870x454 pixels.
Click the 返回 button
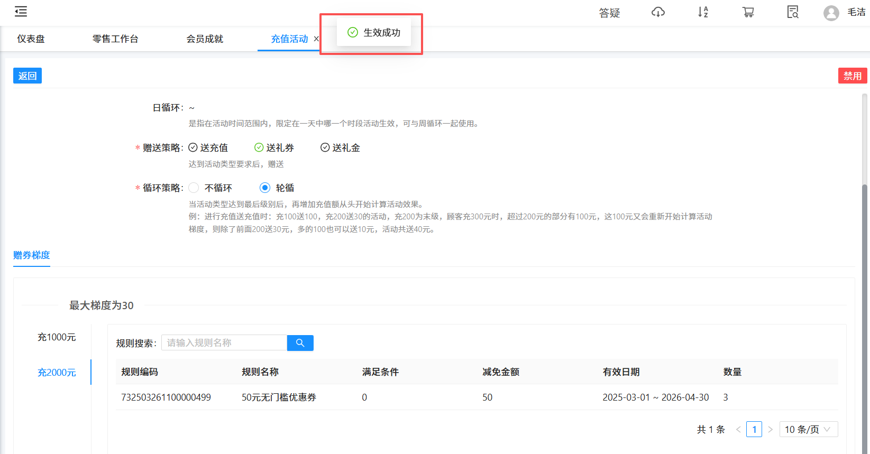(28, 76)
